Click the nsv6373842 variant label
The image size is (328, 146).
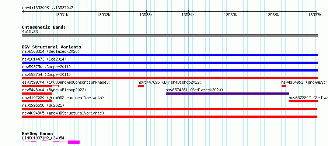308,98
